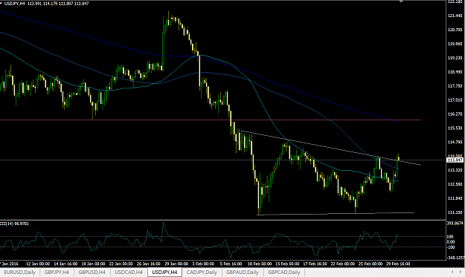Switch to the GBPAUD,Daily tab
Screen dimensions: 465x277
[x=243, y=272]
